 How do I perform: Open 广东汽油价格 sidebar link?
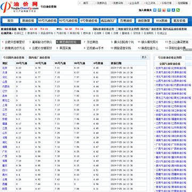click(163, 145)
